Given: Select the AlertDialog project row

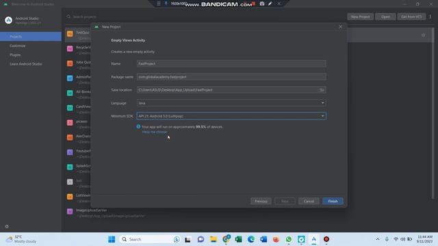Looking at the screenshot, I should pos(79,139).
